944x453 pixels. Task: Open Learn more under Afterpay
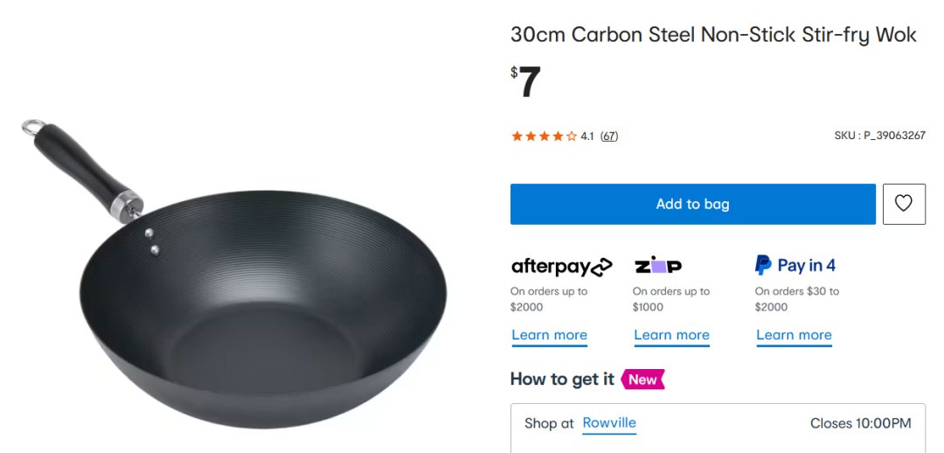pyautogui.click(x=549, y=336)
